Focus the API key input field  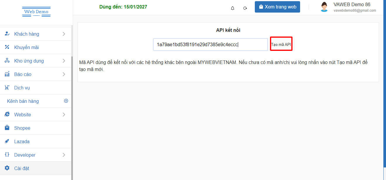click(x=210, y=45)
